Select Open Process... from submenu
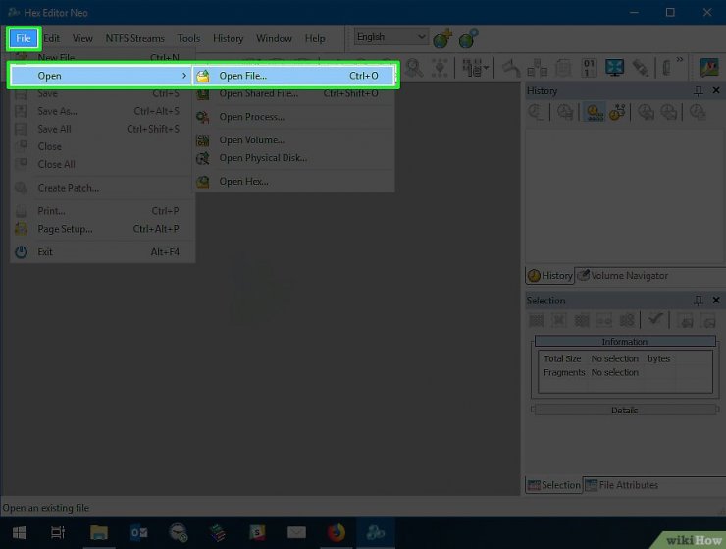Image resolution: width=726 pixels, height=549 pixels. pyautogui.click(x=293, y=117)
